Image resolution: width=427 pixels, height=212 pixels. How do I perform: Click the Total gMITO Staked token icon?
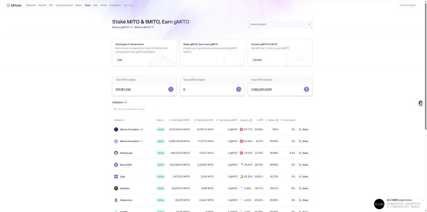point(239,89)
